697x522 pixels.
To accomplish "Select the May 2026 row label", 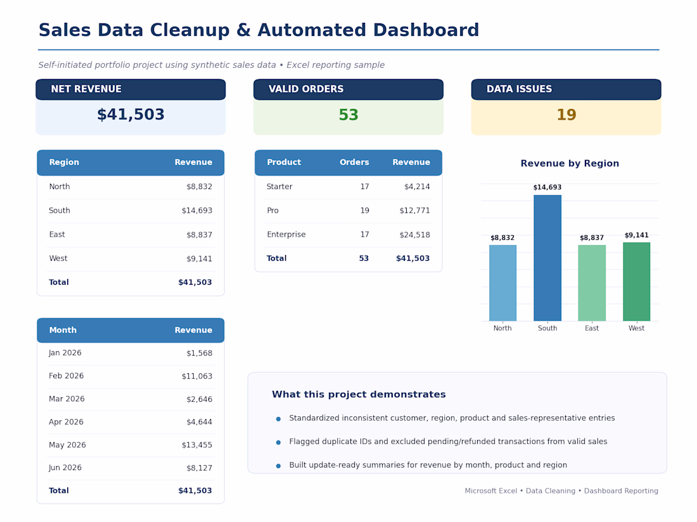I will 68,445.
